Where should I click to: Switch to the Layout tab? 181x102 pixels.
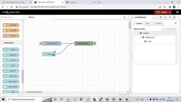click(139, 23)
